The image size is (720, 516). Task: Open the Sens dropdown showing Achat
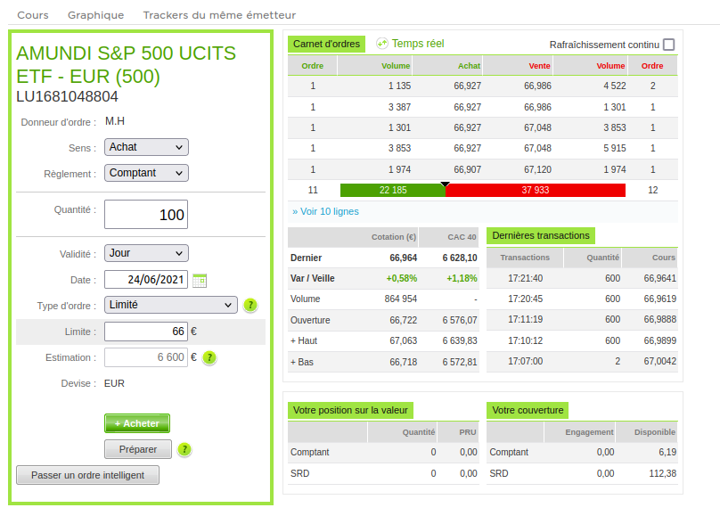coord(146,148)
